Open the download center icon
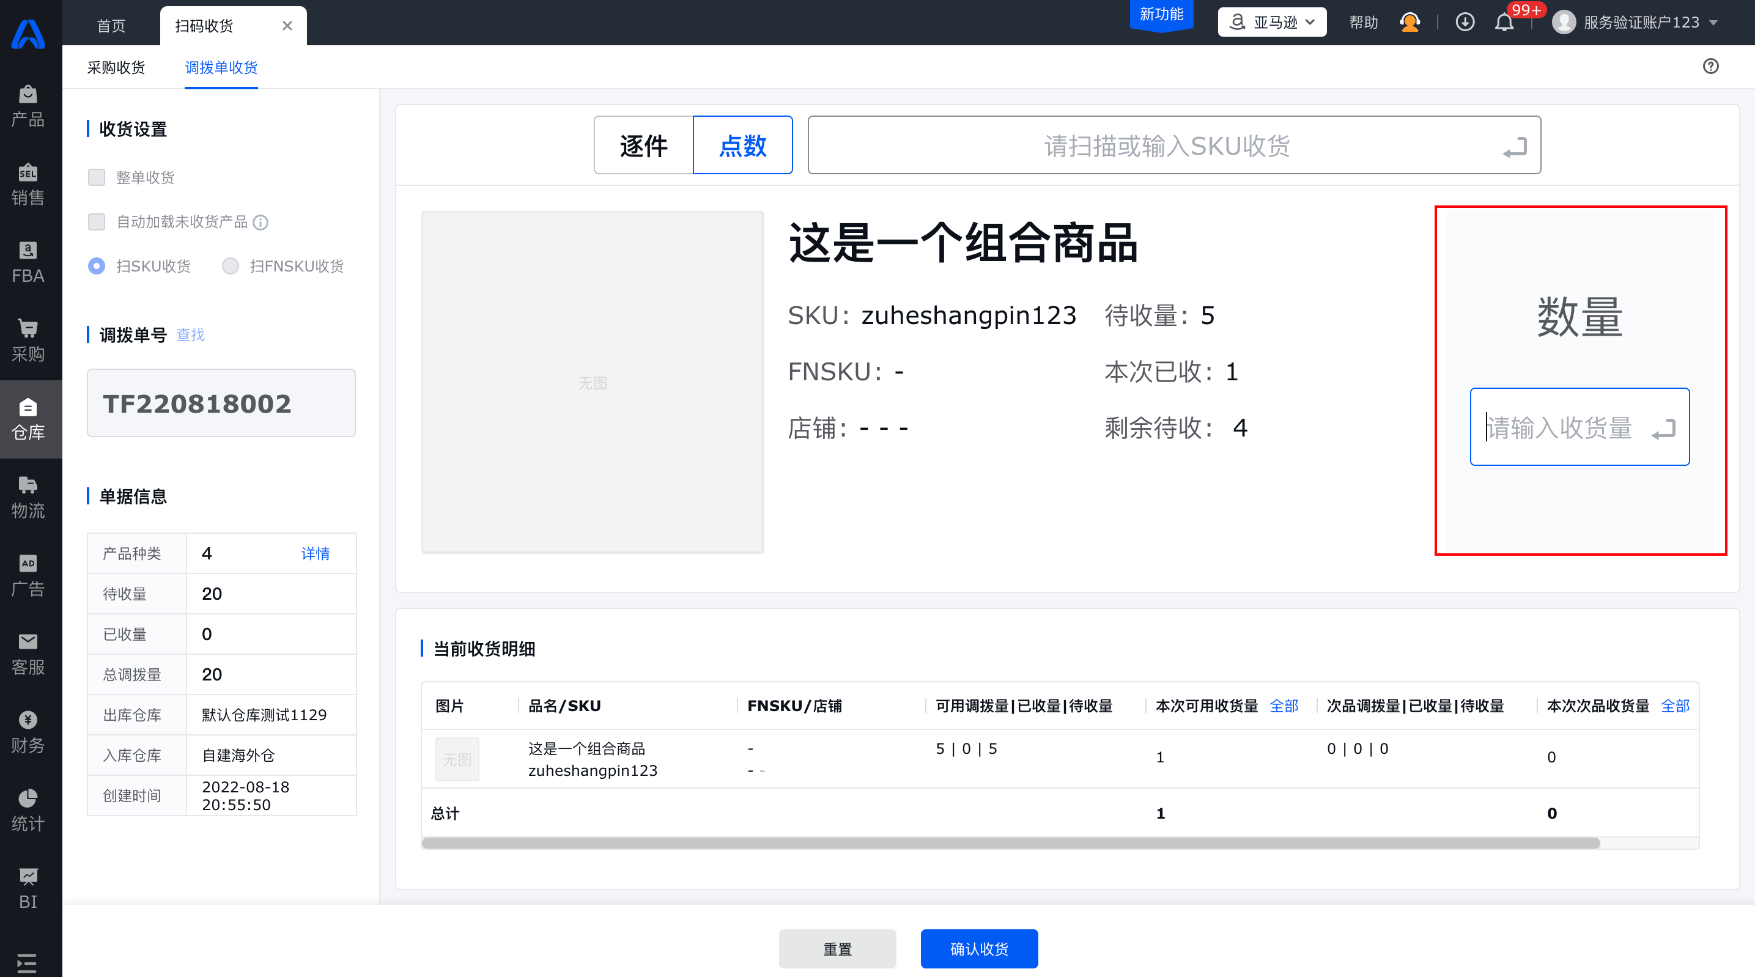 coord(1465,23)
